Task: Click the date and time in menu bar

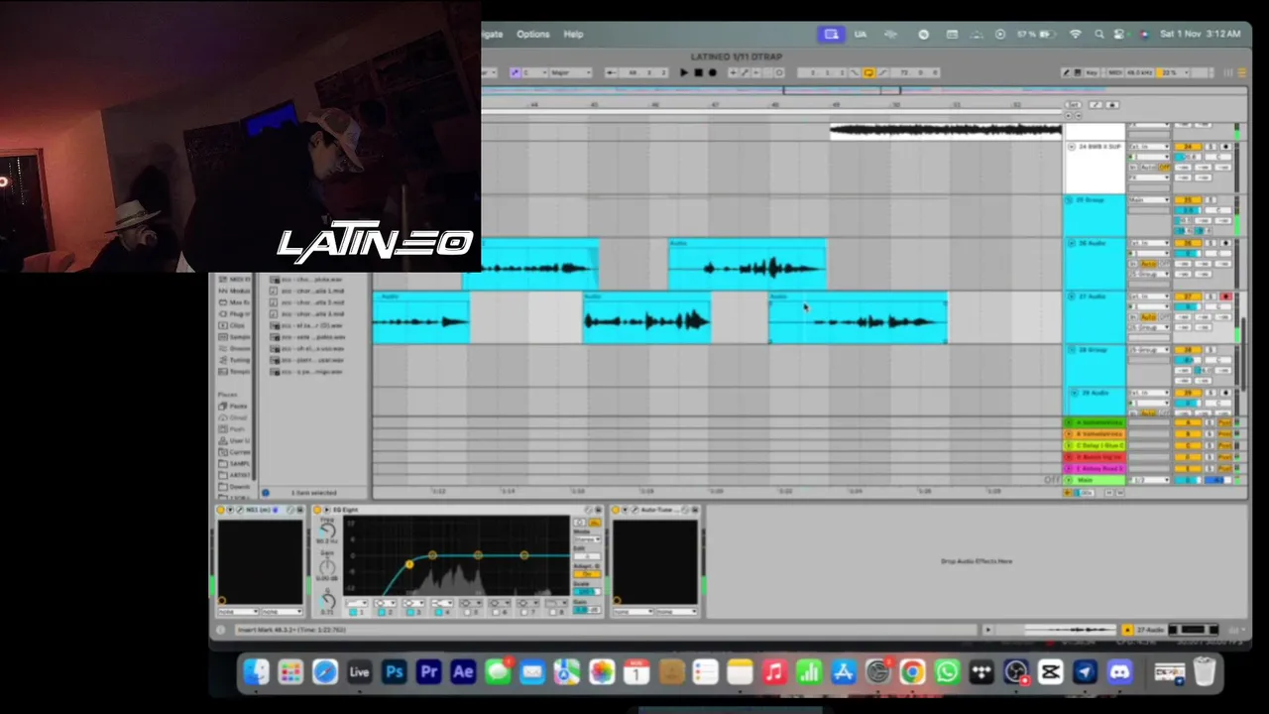Action: pyautogui.click(x=1200, y=34)
